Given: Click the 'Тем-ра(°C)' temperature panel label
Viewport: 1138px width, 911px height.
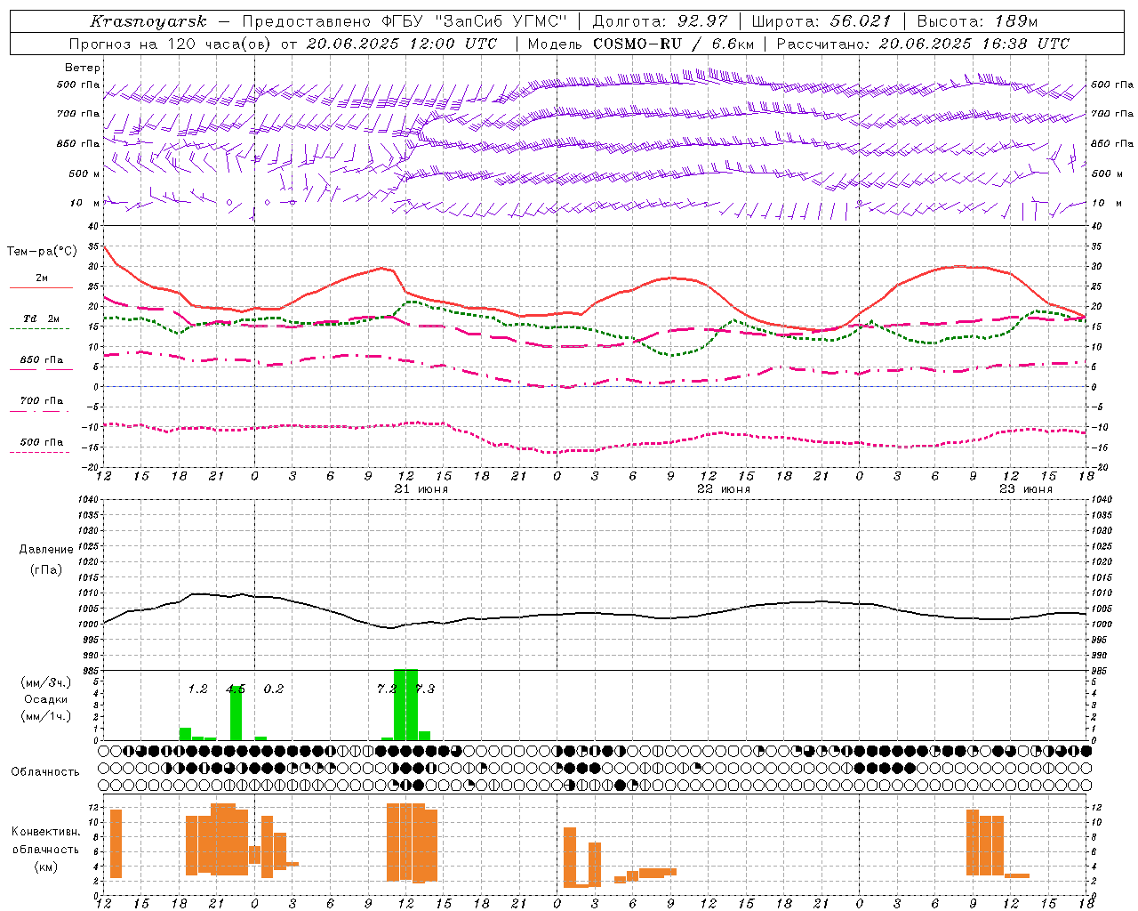Looking at the screenshot, I should (42, 252).
